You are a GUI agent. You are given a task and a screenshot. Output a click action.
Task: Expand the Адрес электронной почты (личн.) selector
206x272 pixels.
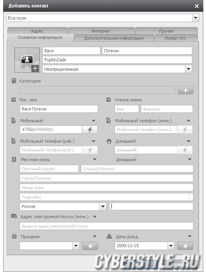(95, 217)
